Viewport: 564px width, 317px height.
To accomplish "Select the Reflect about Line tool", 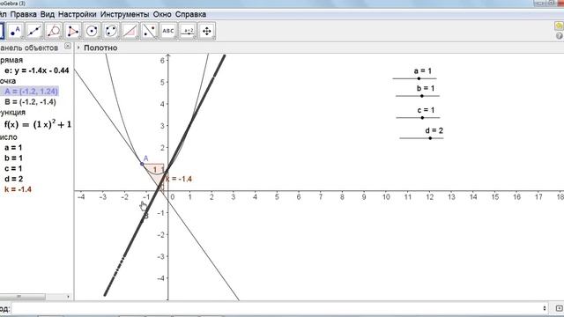I will tap(149, 31).
